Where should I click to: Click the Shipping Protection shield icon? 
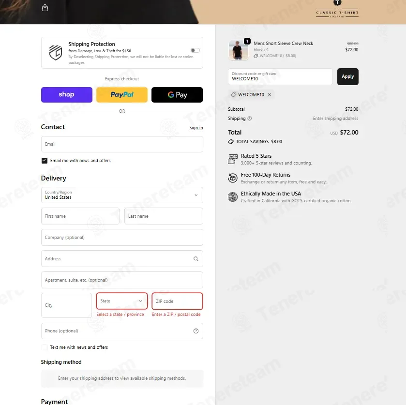point(56,53)
